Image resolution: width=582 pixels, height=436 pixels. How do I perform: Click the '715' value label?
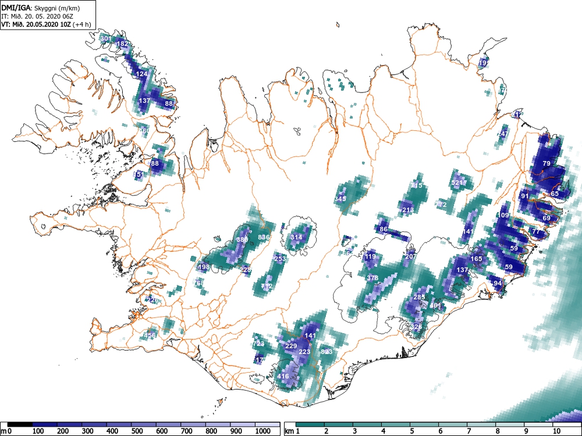tap(417, 185)
